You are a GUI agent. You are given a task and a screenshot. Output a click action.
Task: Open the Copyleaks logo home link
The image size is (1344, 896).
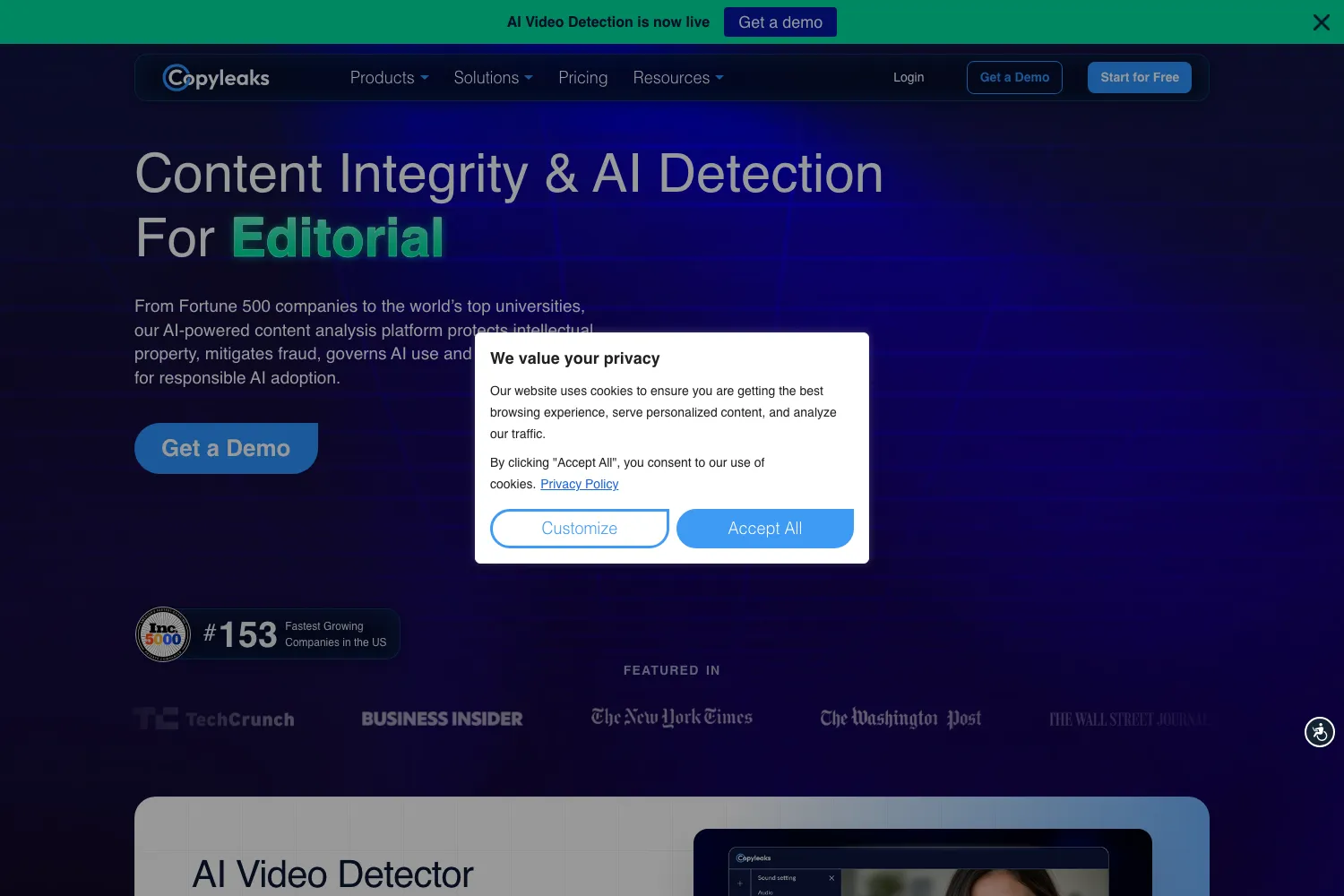pos(216,78)
